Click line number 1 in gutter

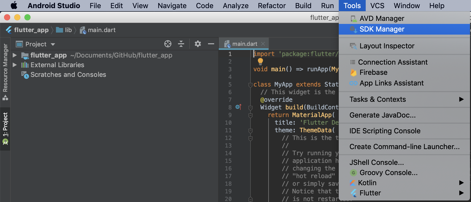(230, 54)
